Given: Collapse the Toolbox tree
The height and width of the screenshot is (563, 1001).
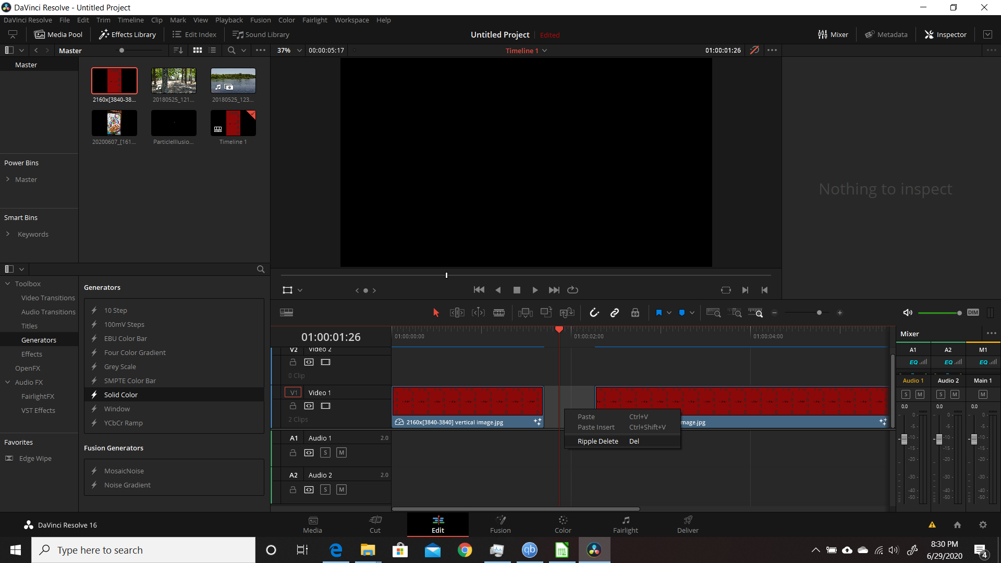Looking at the screenshot, I should pyautogui.click(x=8, y=284).
